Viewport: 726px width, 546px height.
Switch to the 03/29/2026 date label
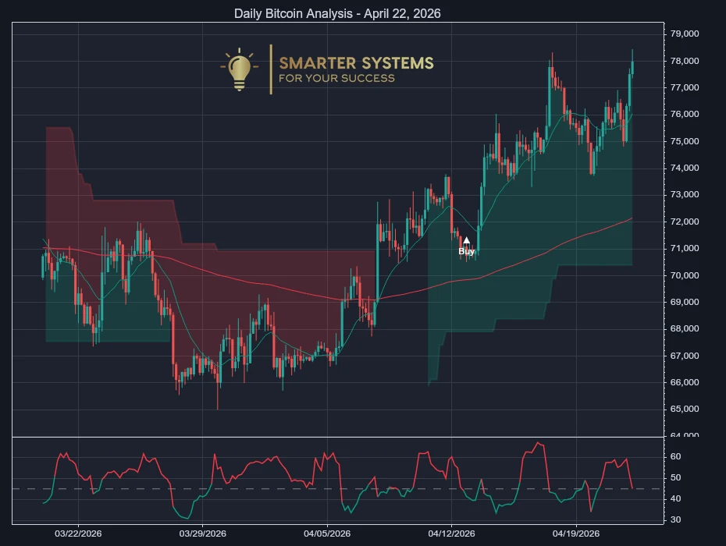(x=202, y=535)
